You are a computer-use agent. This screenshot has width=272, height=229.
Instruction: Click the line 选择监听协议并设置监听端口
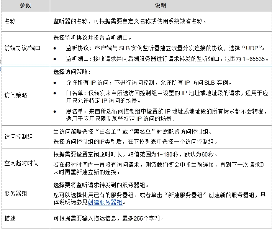coord(92,38)
